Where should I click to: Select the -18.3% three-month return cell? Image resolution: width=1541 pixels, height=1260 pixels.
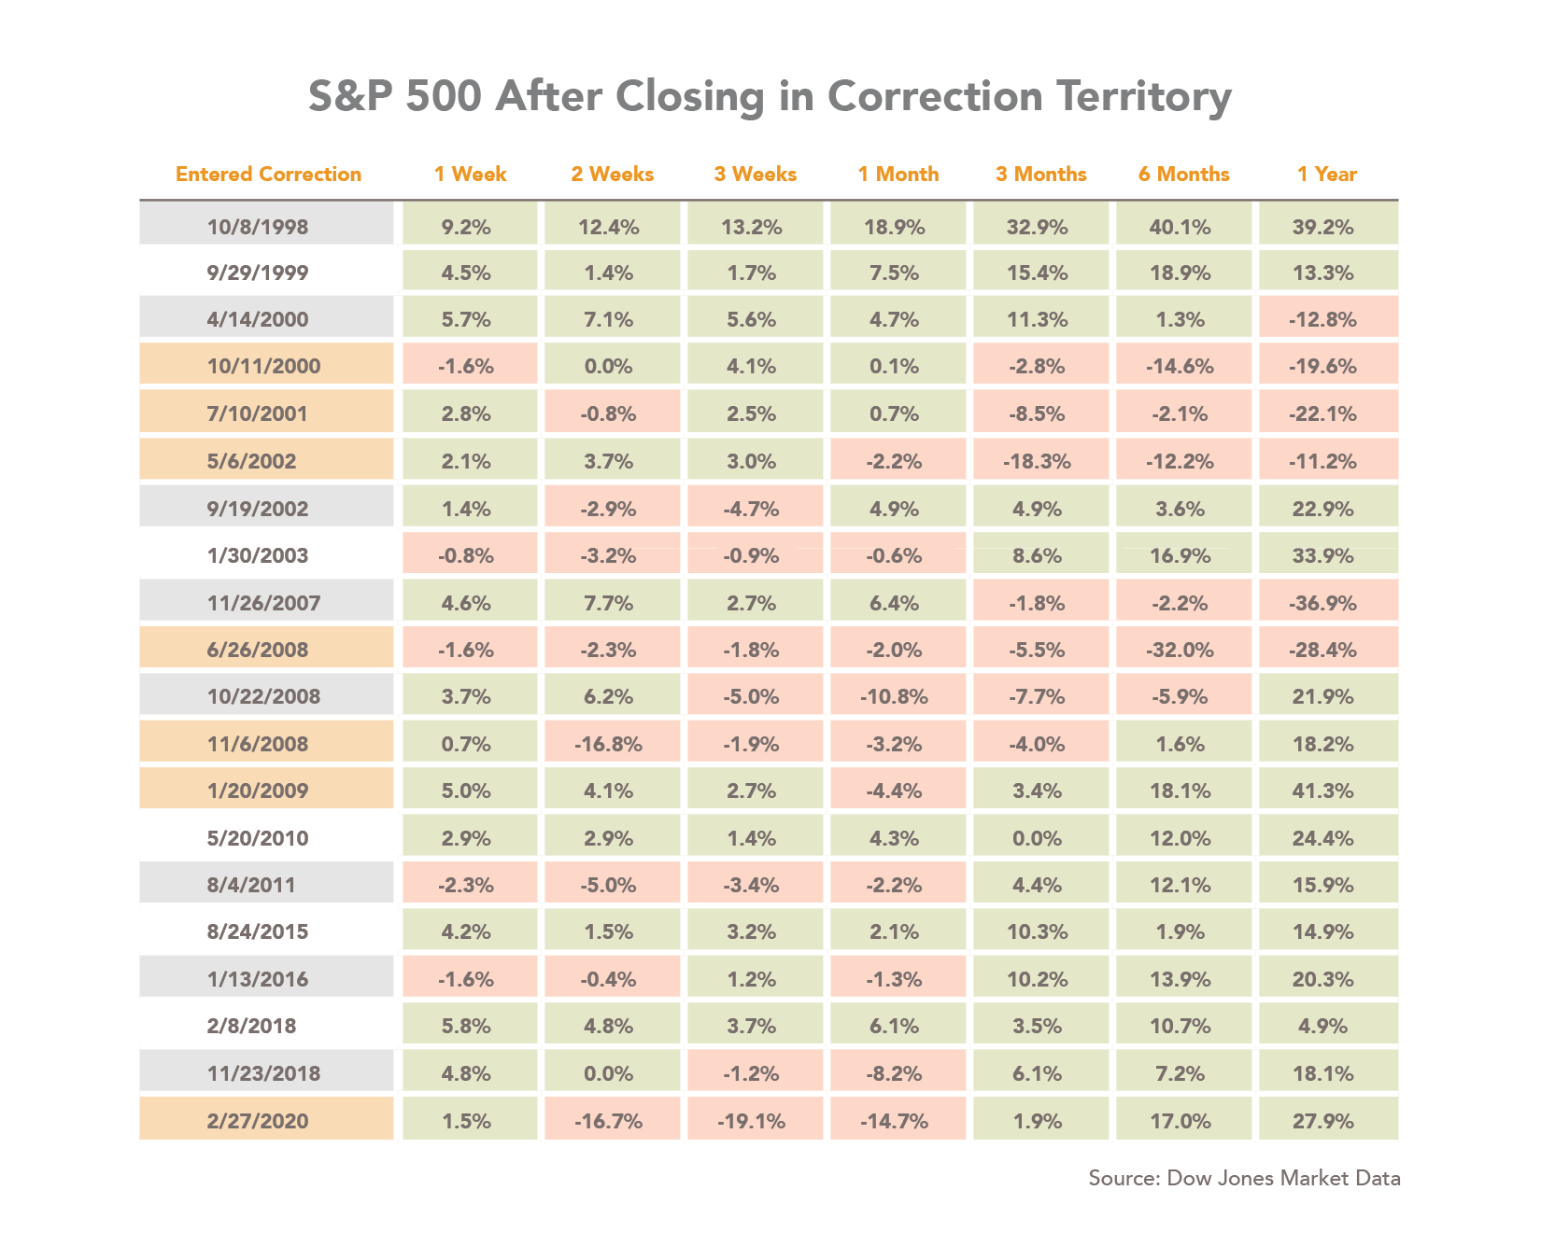1040,461
